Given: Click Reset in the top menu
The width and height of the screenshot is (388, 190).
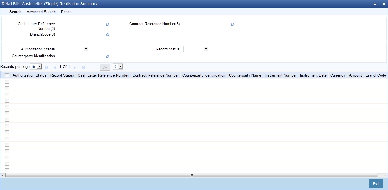Looking at the screenshot, I should 66,12.
